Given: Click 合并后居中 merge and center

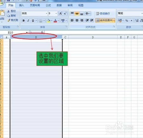Looking at the screenshot, I should tap(104, 20).
